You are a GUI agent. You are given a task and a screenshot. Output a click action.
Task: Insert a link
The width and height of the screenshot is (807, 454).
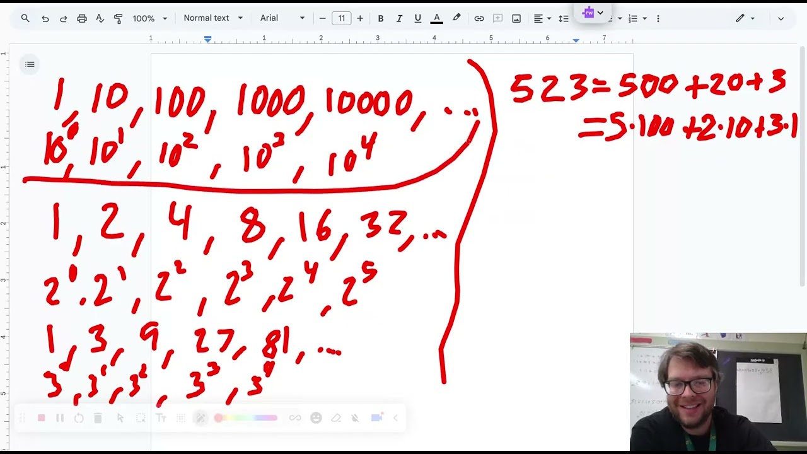click(x=479, y=18)
